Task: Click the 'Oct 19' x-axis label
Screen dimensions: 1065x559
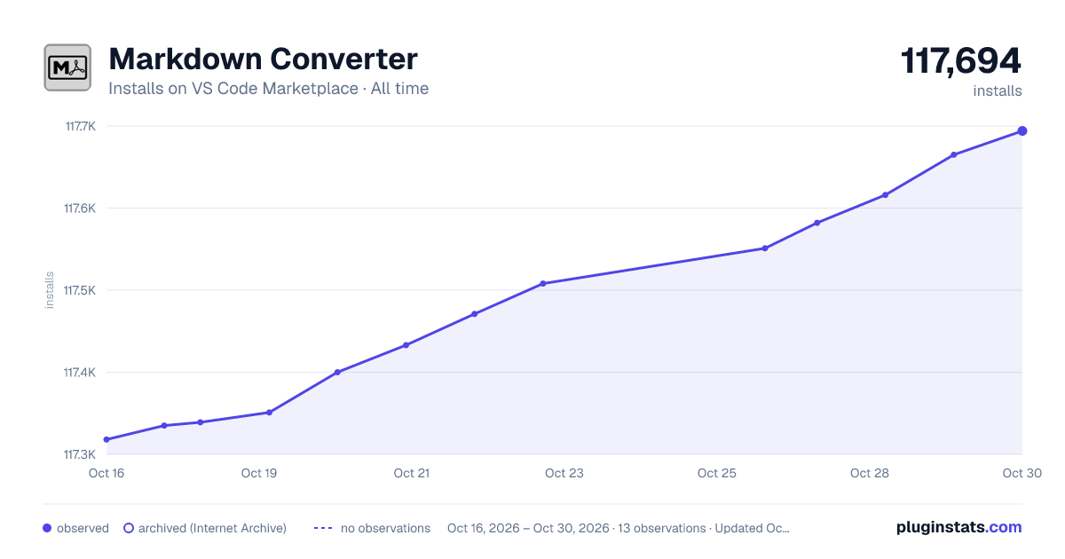Action: [259, 473]
